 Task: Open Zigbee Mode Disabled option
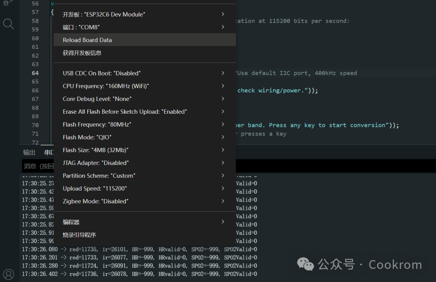[x=145, y=201]
